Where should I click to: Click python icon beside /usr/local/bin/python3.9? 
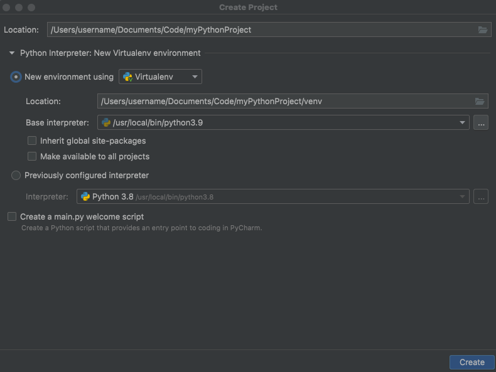click(x=106, y=122)
